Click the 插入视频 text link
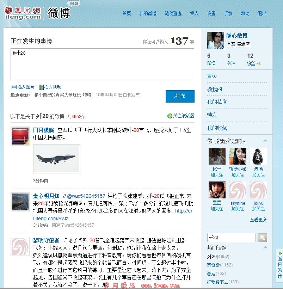This screenshot has width=283, height=289. pos(53,87)
